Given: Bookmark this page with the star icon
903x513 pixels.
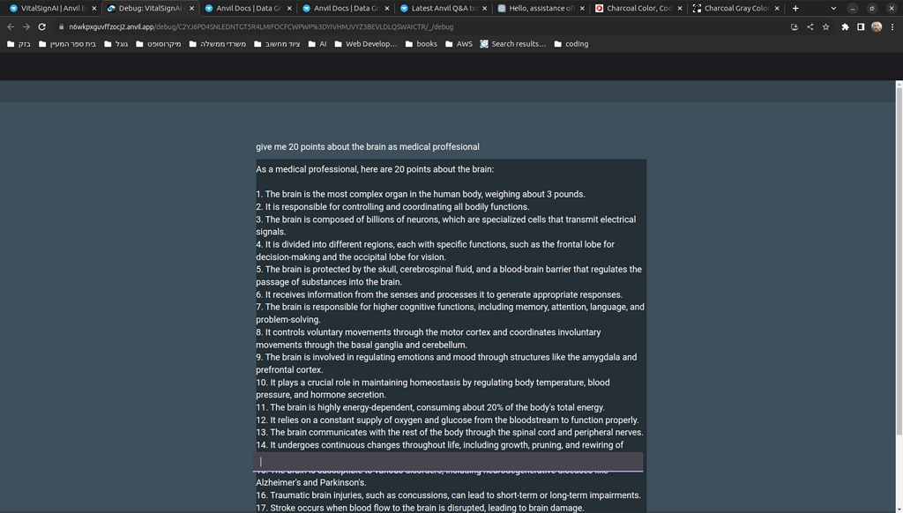Looking at the screenshot, I should 825,27.
